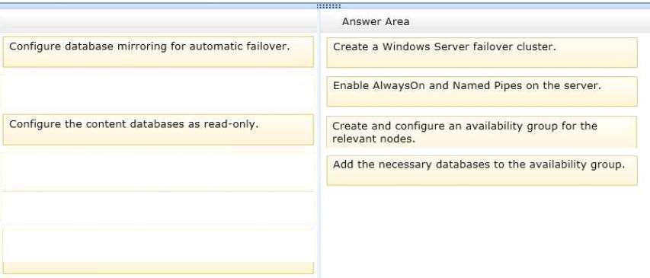
Task: Click empty slot just above bottom left box
Action: coord(158,208)
